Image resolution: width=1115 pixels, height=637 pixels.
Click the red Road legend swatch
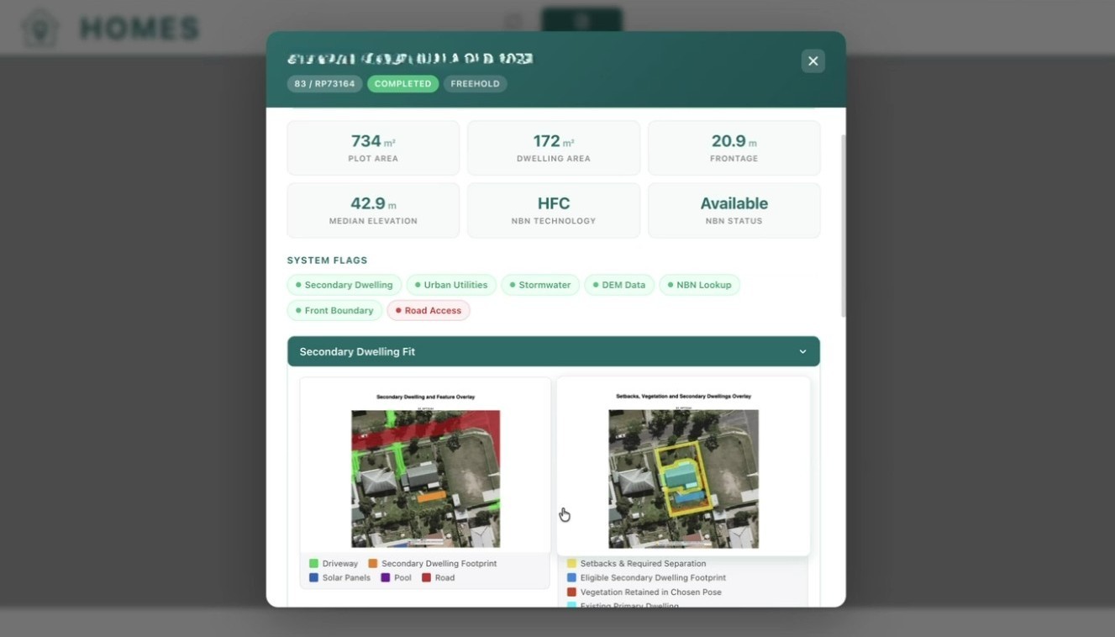tap(427, 578)
